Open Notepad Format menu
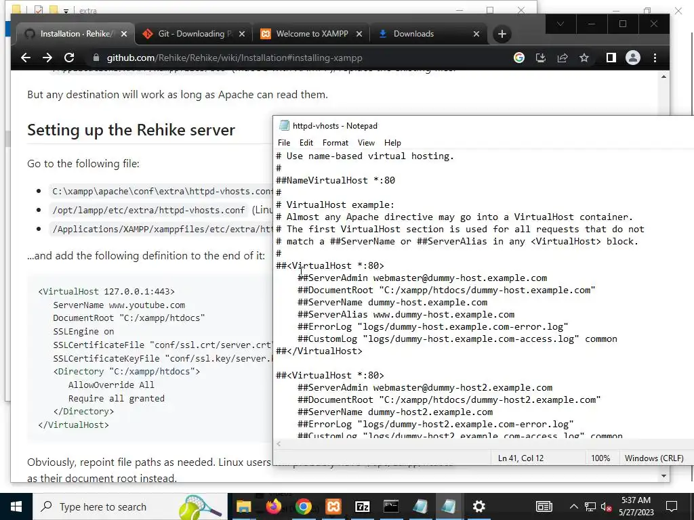Image resolution: width=694 pixels, height=520 pixels. click(335, 143)
